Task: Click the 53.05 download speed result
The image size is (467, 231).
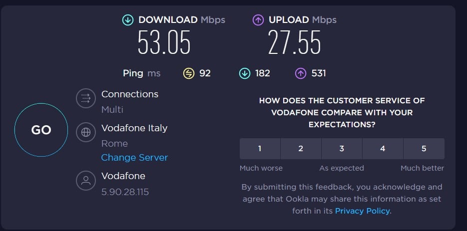Action: click(x=164, y=42)
